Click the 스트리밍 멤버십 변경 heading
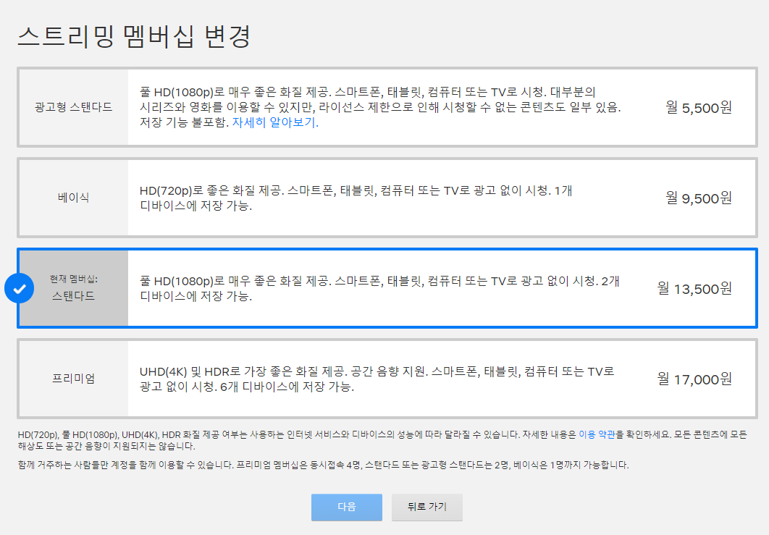Viewport: 769px width, 535px height. tap(135, 36)
